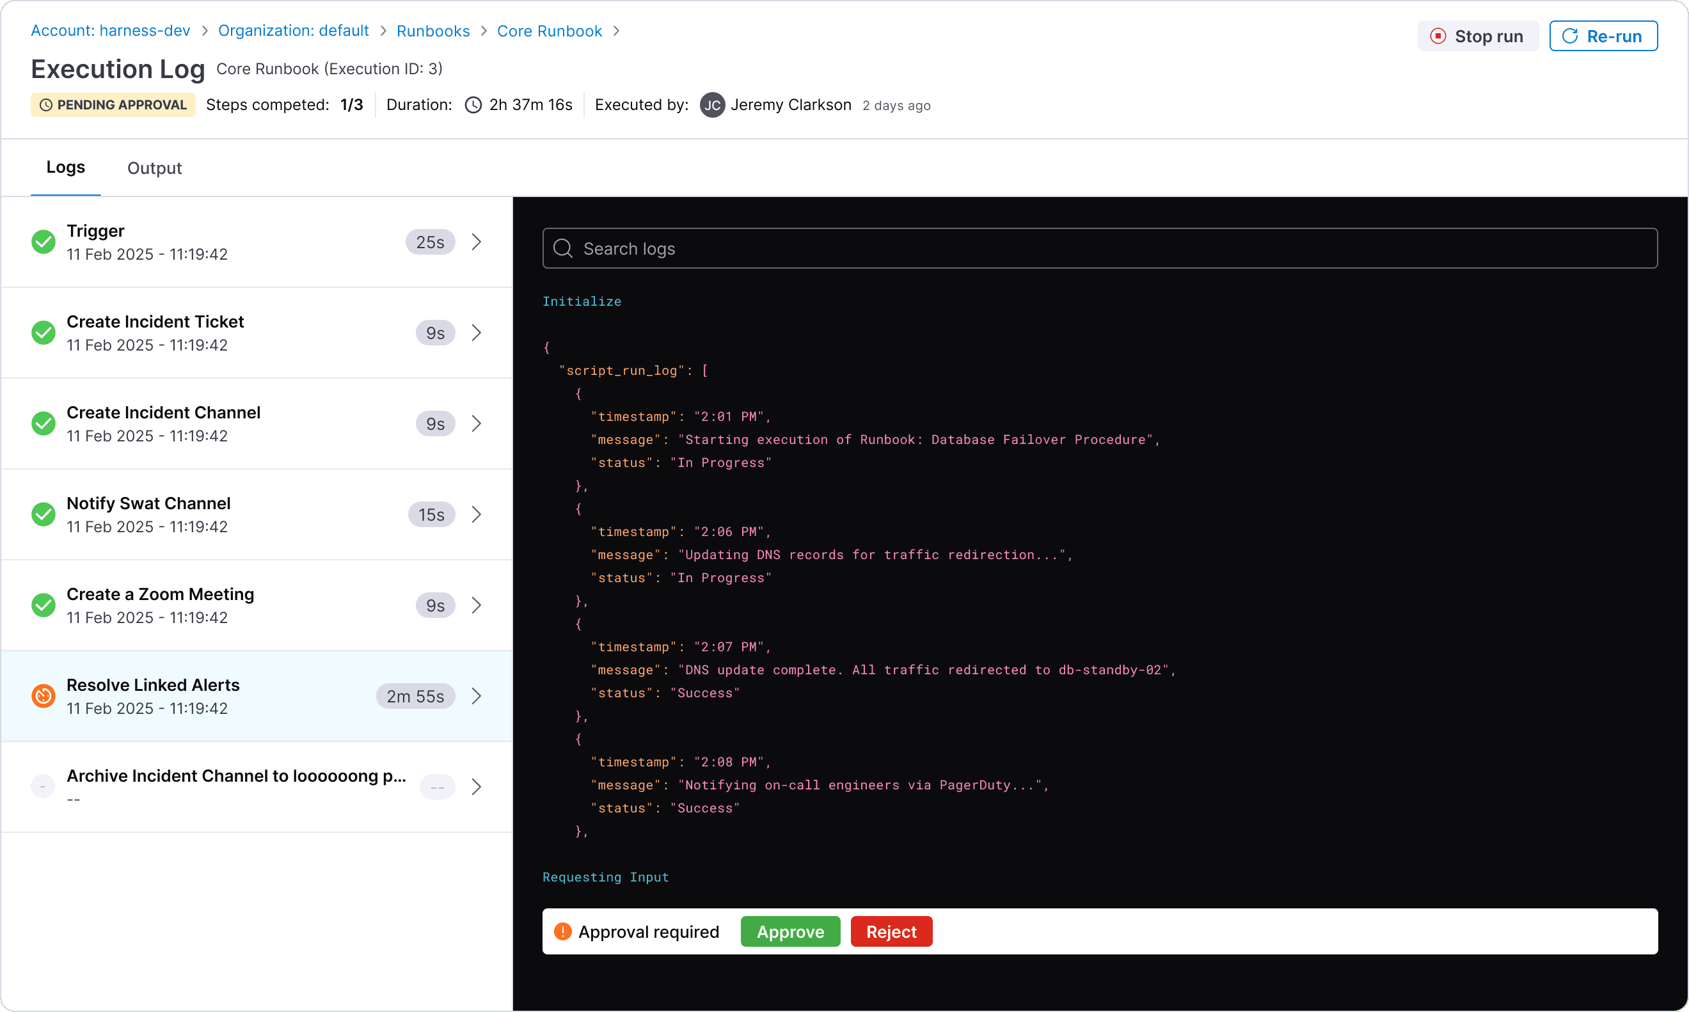The image size is (1689, 1012).
Task: Focus the Search logs input field
Action: tap(1111, 248)
